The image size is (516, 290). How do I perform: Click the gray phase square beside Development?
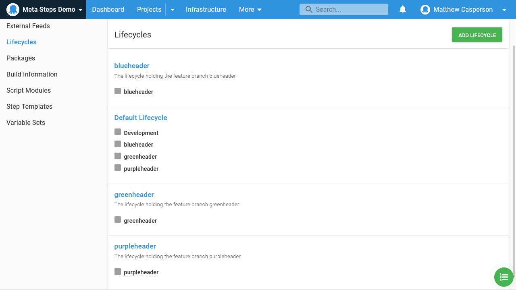point(118,132)
